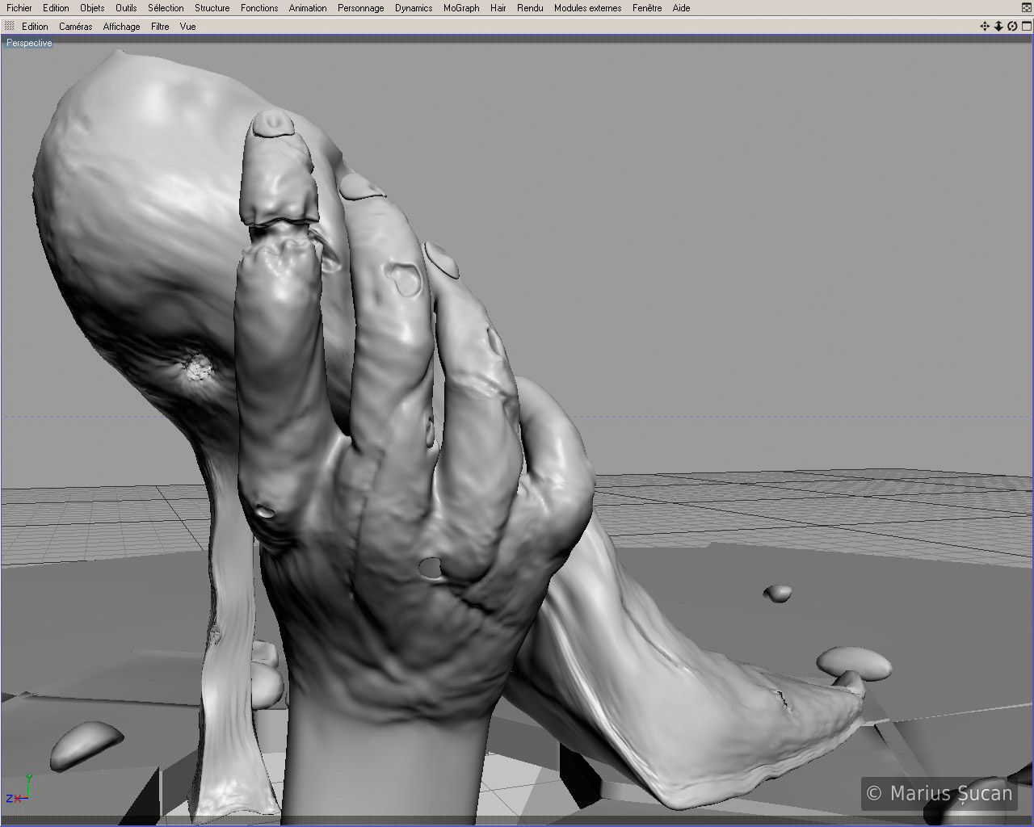
Task: Click the viewport rotate camera icon
Action: click(1012, 27)
